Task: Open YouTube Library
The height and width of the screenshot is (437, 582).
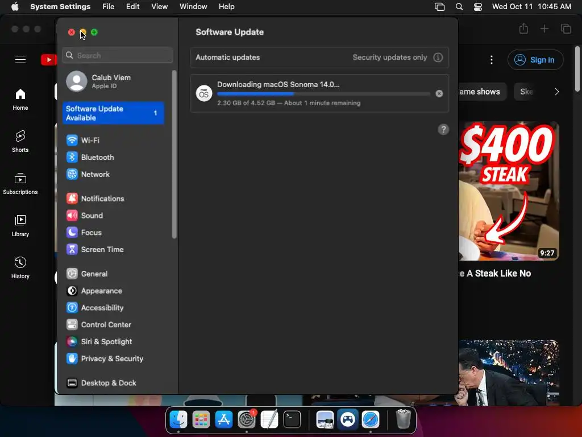Action: coord(20,225)
